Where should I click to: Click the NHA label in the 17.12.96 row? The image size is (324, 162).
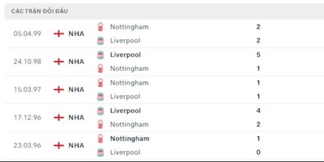76,117
